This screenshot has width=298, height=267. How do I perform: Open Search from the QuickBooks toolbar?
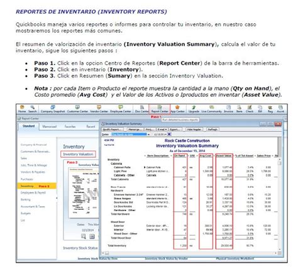[x=32, y=109]
